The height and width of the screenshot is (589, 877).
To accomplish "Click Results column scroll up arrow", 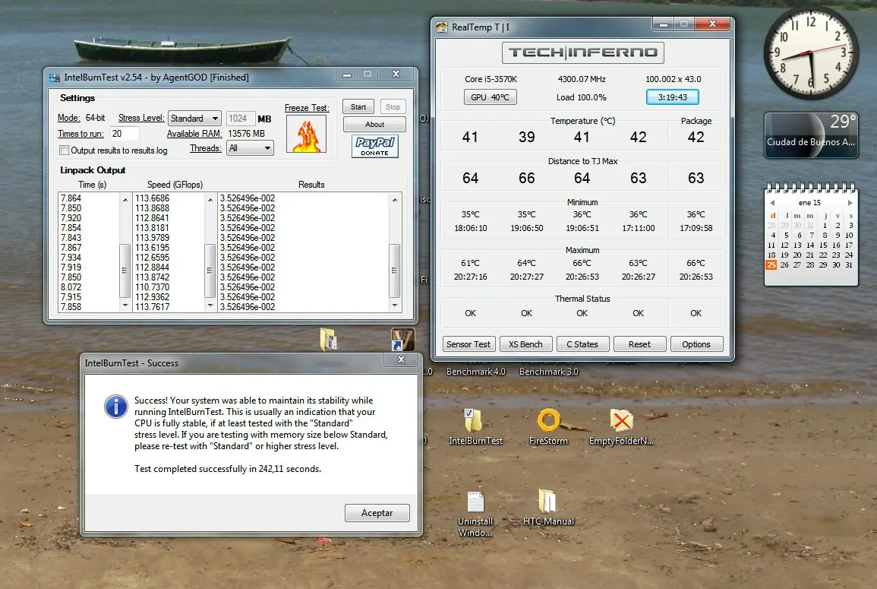I will (395, 199).
